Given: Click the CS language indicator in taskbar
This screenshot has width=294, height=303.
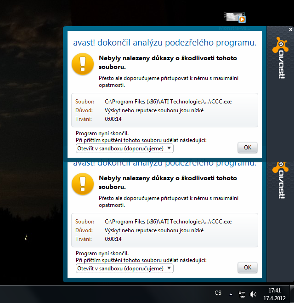Looking at the screenshot, I should 218,293.
